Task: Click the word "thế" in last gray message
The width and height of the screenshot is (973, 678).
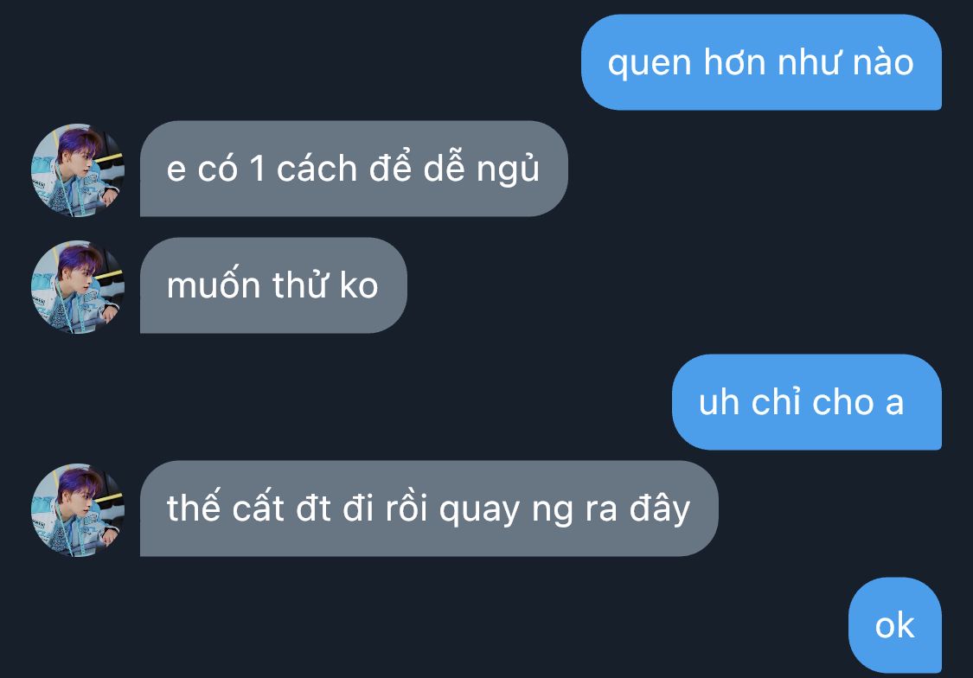Action: (193, 507)
